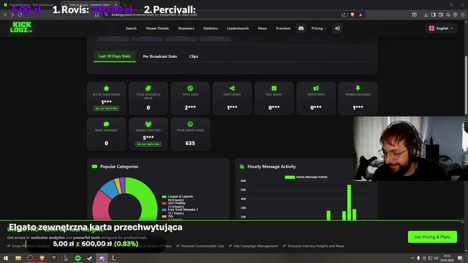Open Brave Rewards triangle icon
This screenshot has width=468, height=263.
[361, 15]
